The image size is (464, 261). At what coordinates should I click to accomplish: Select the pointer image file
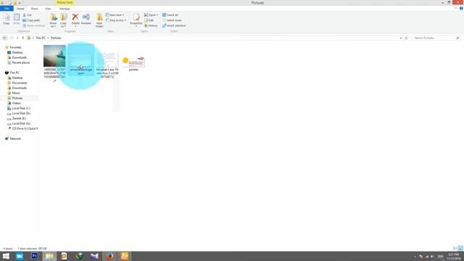point(133,63)
